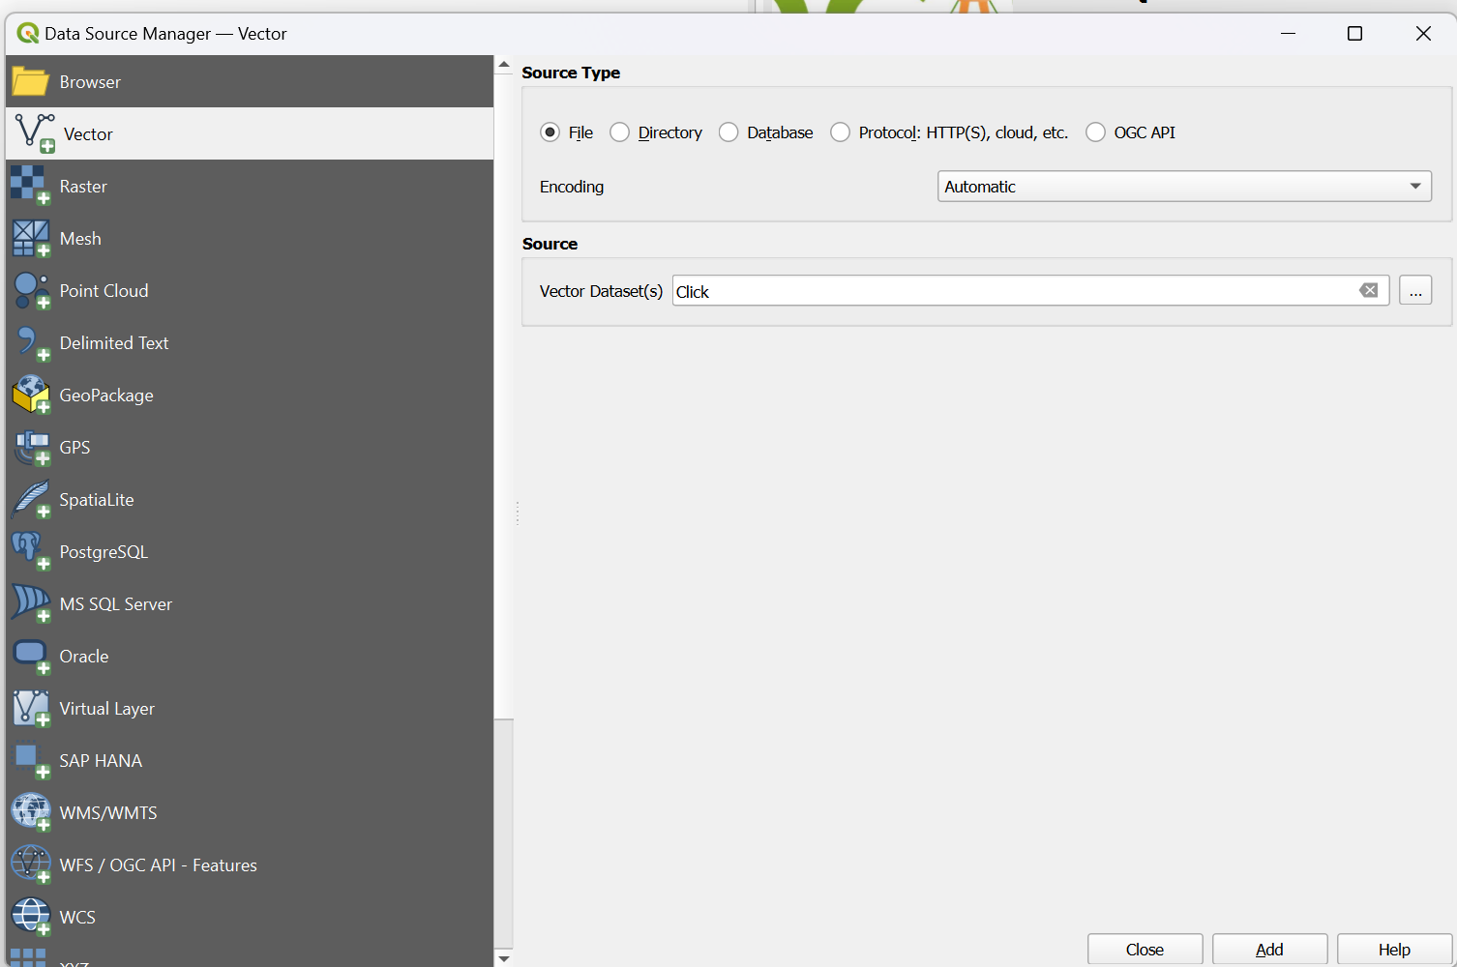Click the sidebar scrollbar down arrow
Viewport: 1457px width, 967px height.
point(503,958)
